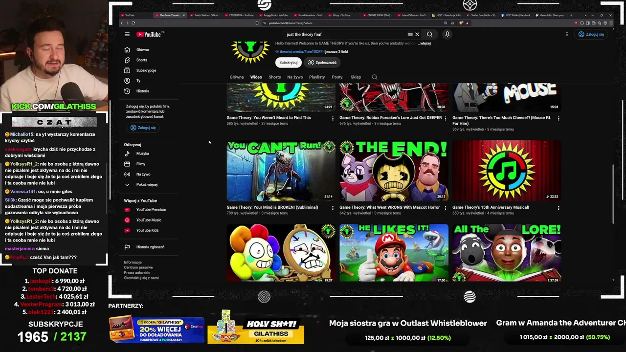Clear the search box with the X icon
The image size is (626, 352).
tap(417, 34)
